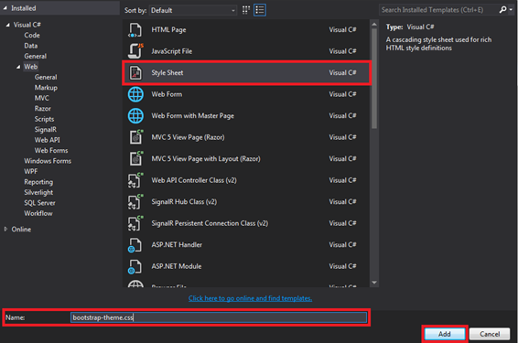The height and width of the screenshot is (343, 518).
Task: Open the Razor category
Action: [x=43, y=109]
